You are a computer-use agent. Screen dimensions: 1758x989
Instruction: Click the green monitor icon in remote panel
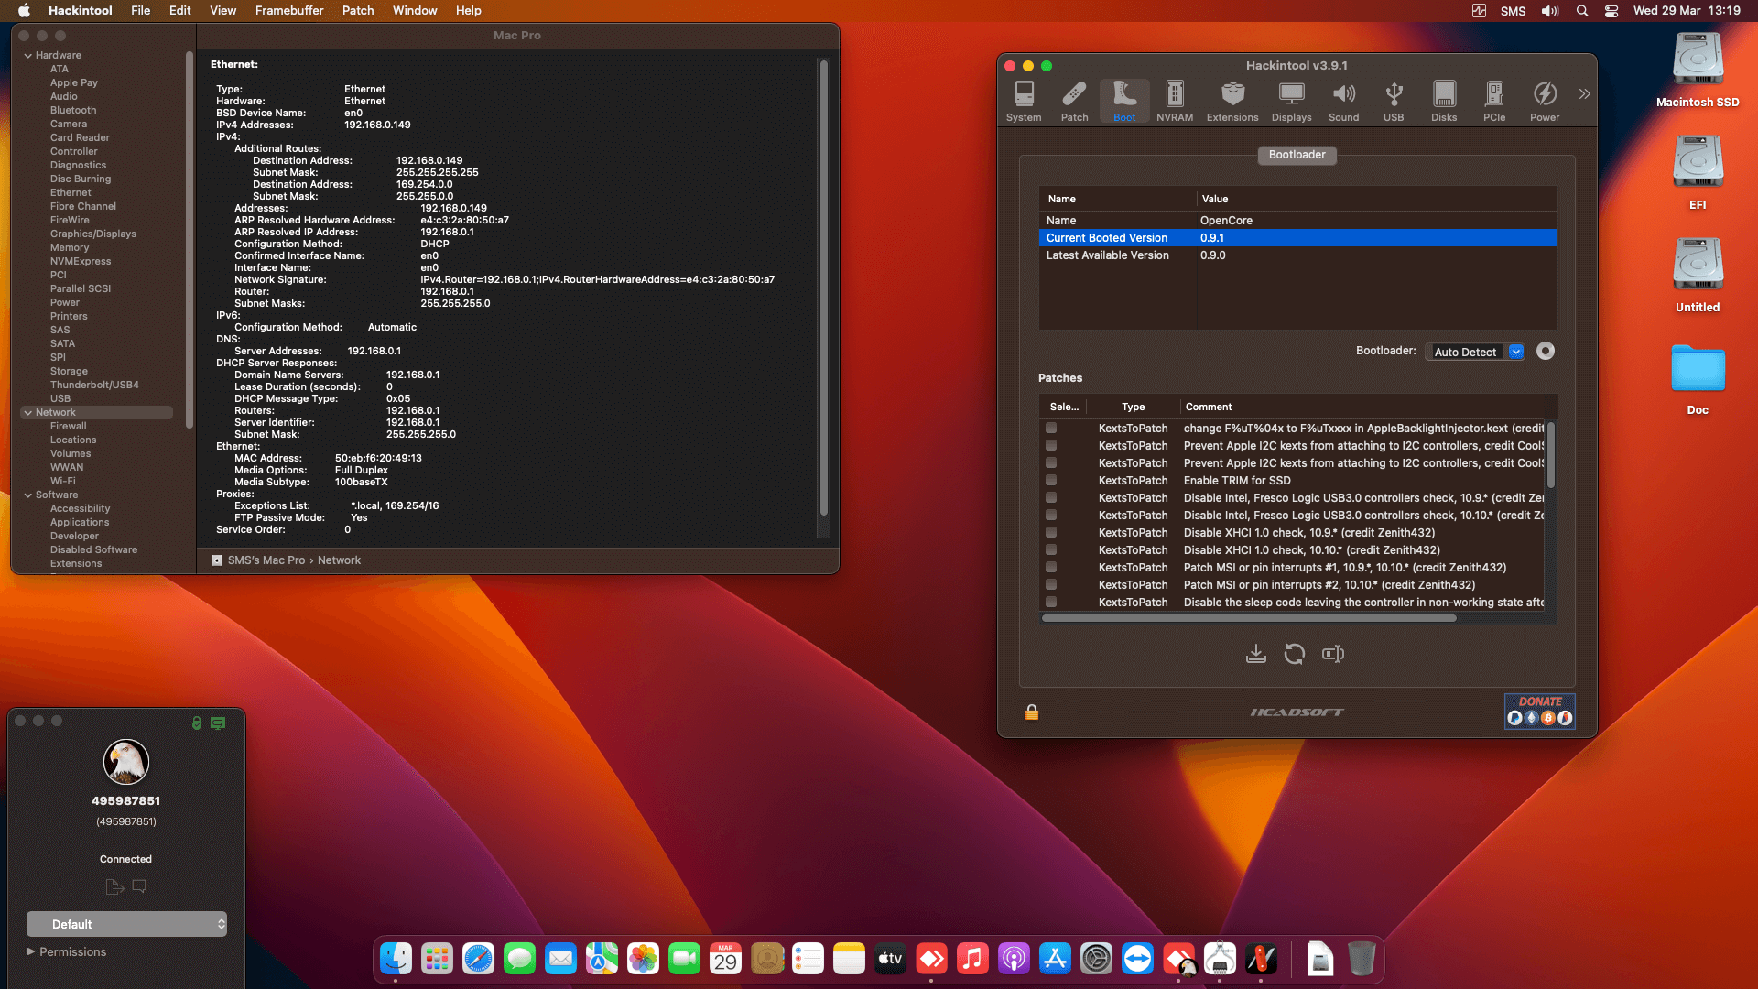218,723
